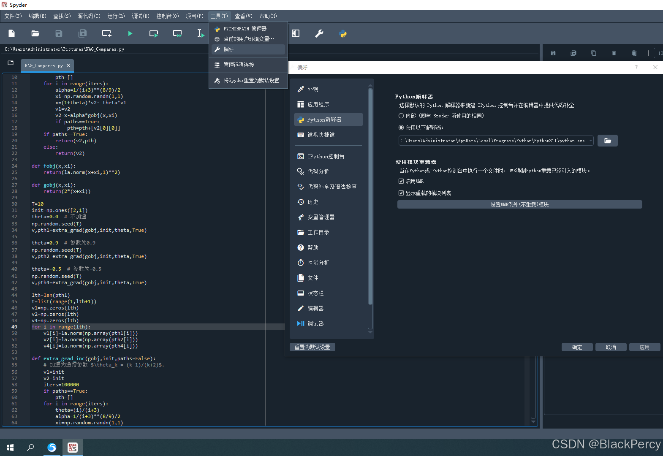The height and width of the screenshot is (456, 663).
Task: Open 外观 preferences section
Action: (x=329, y=89)
